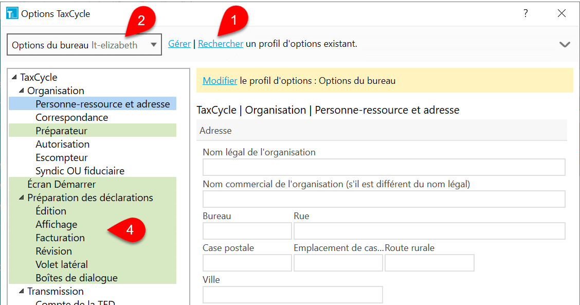Open the Facturation options page

93,238
